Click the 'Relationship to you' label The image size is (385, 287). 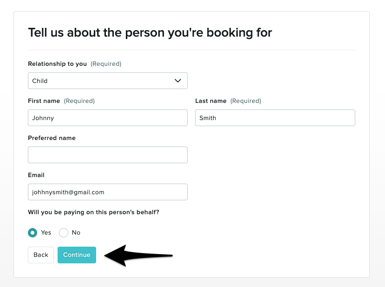[57, 64]
